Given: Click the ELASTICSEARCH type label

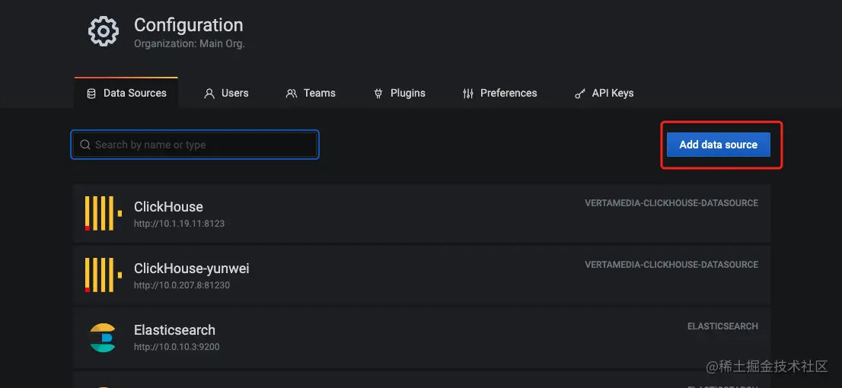Looking at the screenshot, I should coord(722,326).
